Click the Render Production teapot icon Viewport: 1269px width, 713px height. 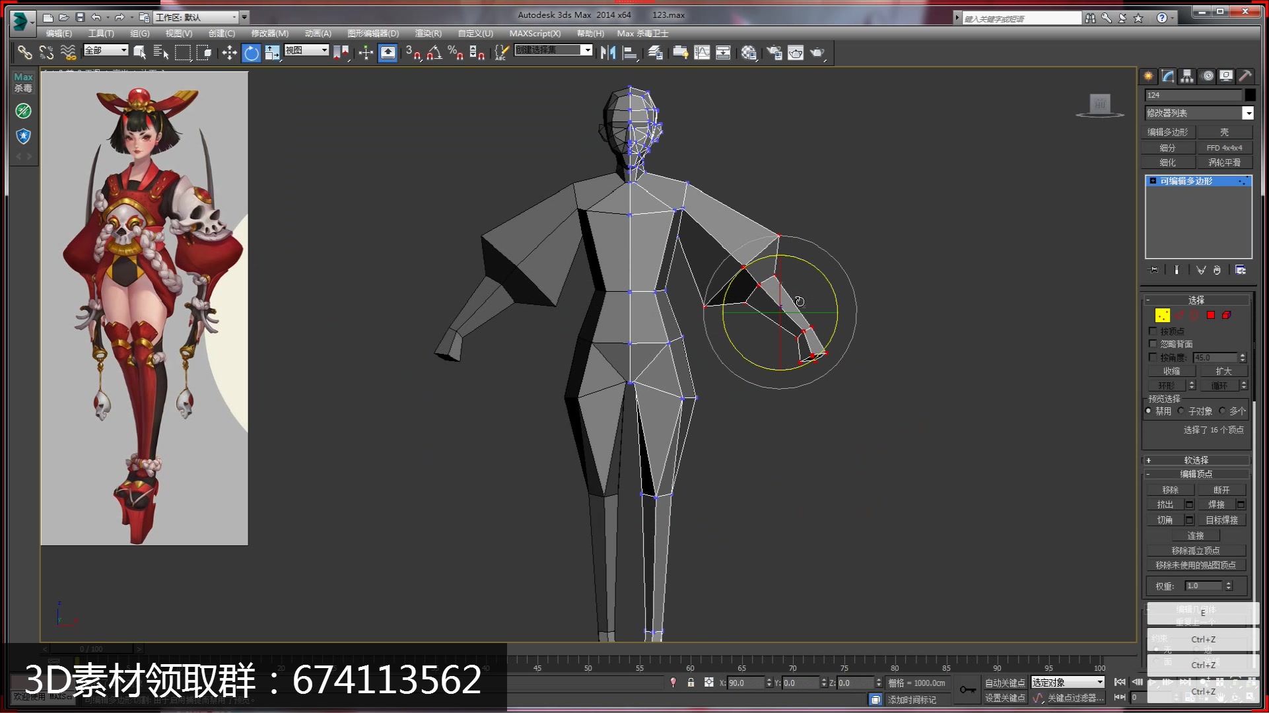coord(817,52)
